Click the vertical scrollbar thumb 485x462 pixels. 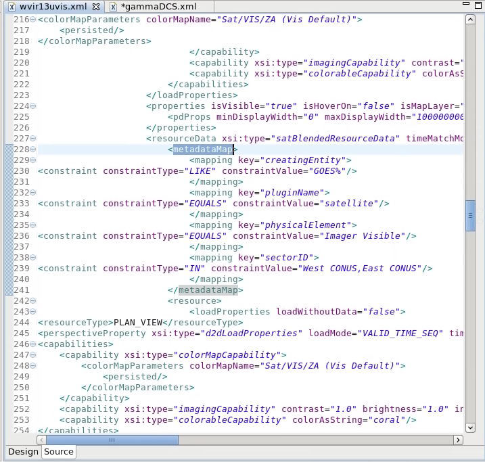tap(470, 216)
